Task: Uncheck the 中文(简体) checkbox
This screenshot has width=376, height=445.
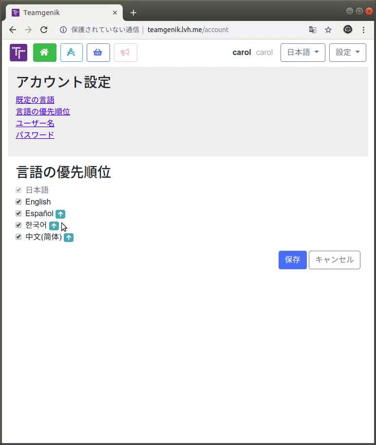Action: point(19,237)
